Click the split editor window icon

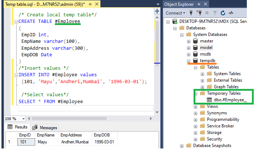(157, 11)
